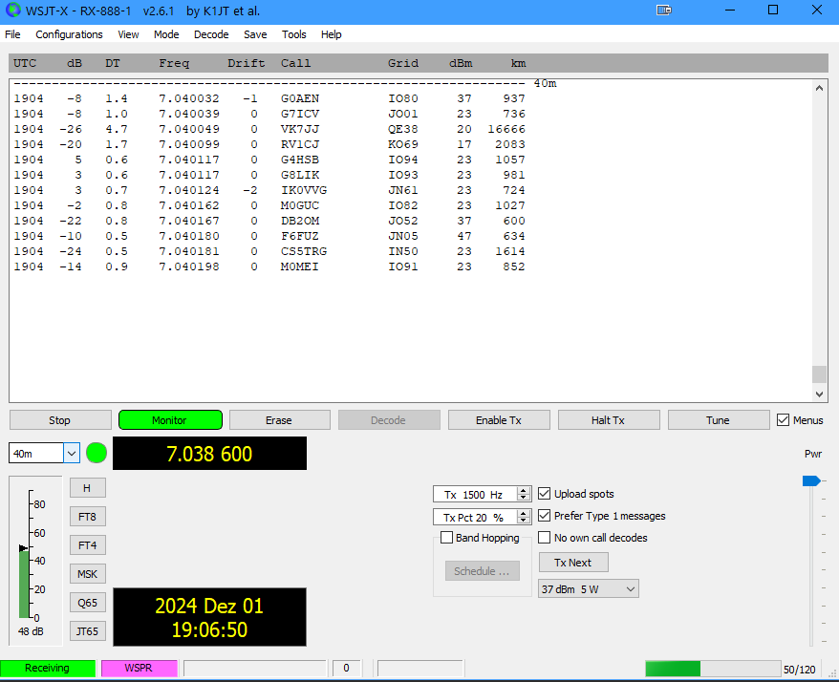
Task: Click the scroll up arrow of decode list
Action: coord(819,88)
